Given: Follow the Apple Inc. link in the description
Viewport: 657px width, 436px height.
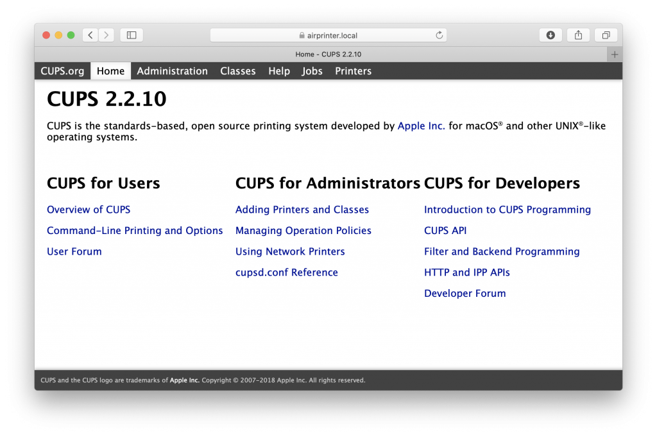Looking at the screenshot, I should [x=421, y=126].
